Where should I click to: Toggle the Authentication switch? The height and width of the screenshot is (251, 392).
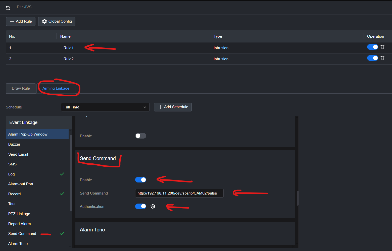[x=141, y=206]
